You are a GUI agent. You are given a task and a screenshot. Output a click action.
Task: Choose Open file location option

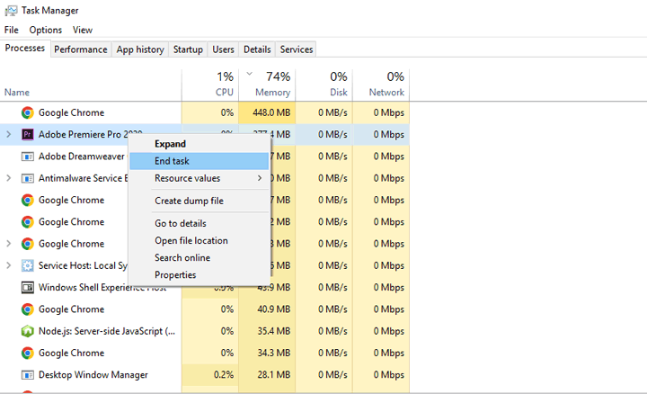191,240
